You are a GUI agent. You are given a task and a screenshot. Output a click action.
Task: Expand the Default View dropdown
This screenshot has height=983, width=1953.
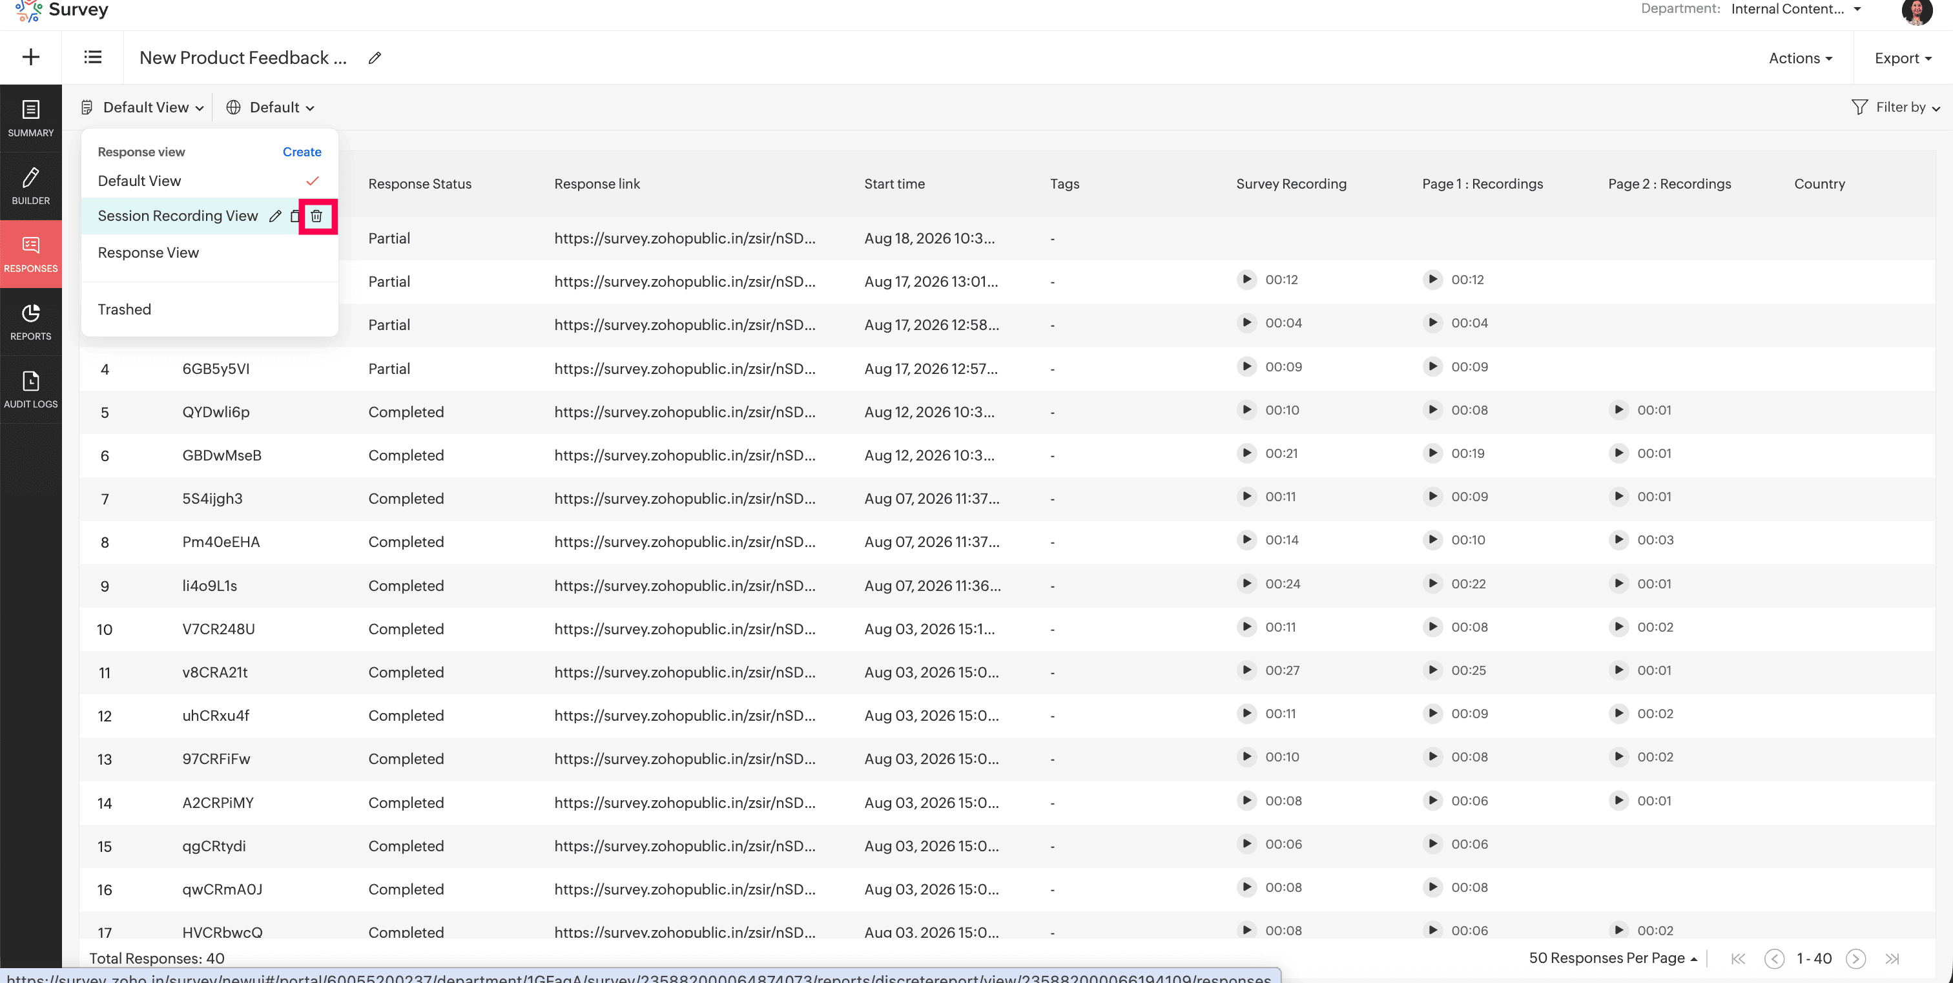(x=143, y=108)
